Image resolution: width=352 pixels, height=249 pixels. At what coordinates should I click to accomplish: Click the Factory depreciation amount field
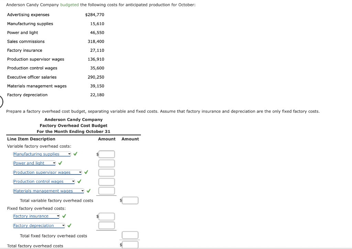(107, 225)
